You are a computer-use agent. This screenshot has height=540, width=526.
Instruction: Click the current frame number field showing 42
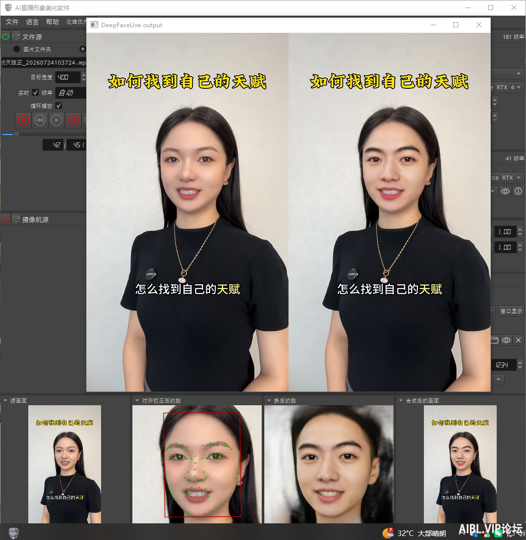pyautogui.click(x=54, y=145)
